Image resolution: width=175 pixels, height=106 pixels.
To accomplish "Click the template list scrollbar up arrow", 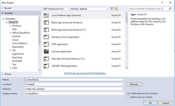I will [x=126, y=14].
